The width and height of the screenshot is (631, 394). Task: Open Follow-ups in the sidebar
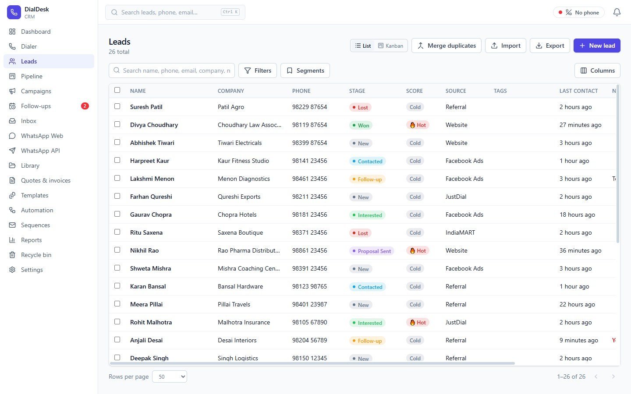49,106
